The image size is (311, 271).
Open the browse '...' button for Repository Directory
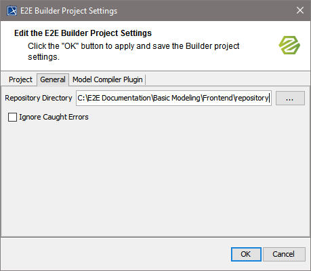[290, 98]
